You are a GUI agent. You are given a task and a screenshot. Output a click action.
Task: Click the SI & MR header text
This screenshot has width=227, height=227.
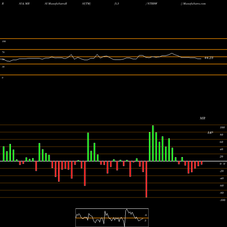coord(24,4)
